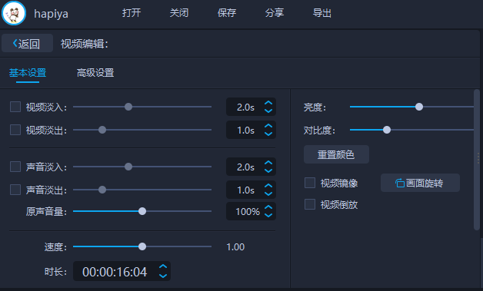Increase 视频淡入 duration with up arrow
The height and width of the screenshot is (291, 483).
pyautogui.click(x=268, y=103)
